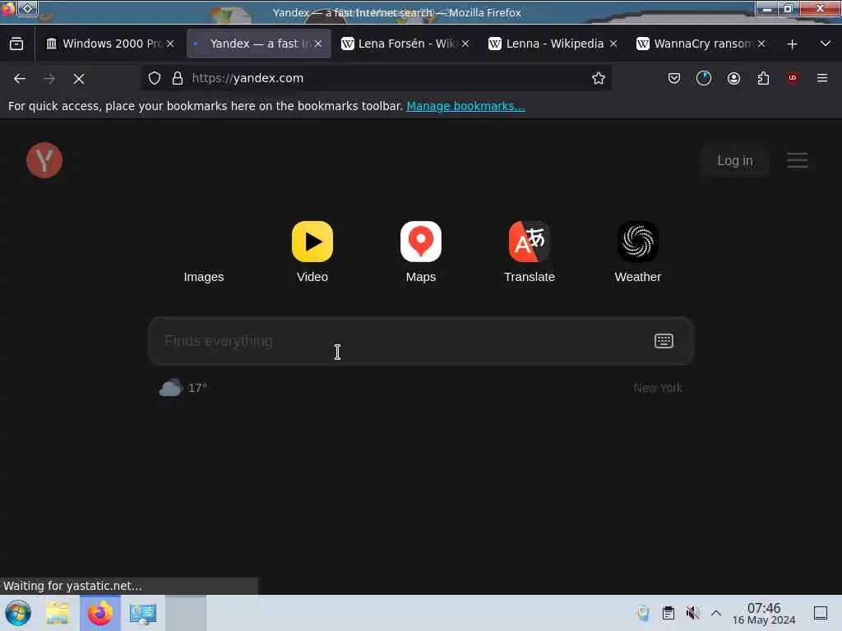
Task: Open Yandex Translate service
Action: tap(530, 252)
